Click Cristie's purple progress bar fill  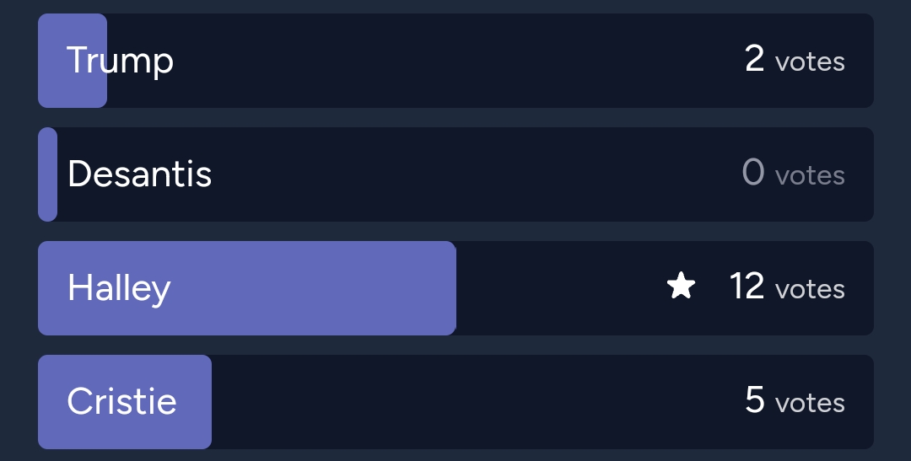(x=125, y=402)
